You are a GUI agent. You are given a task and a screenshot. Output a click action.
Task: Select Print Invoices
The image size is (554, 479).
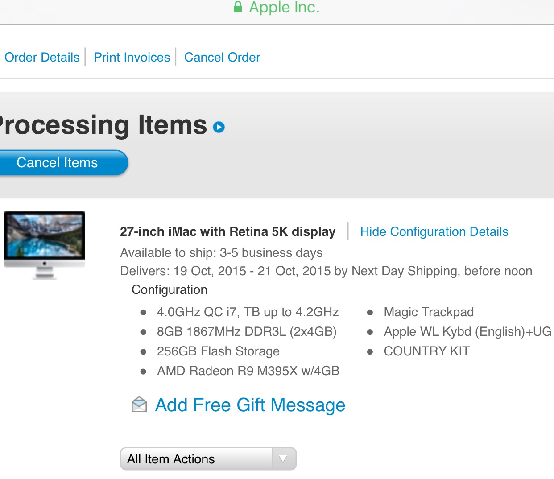(132, 57)
